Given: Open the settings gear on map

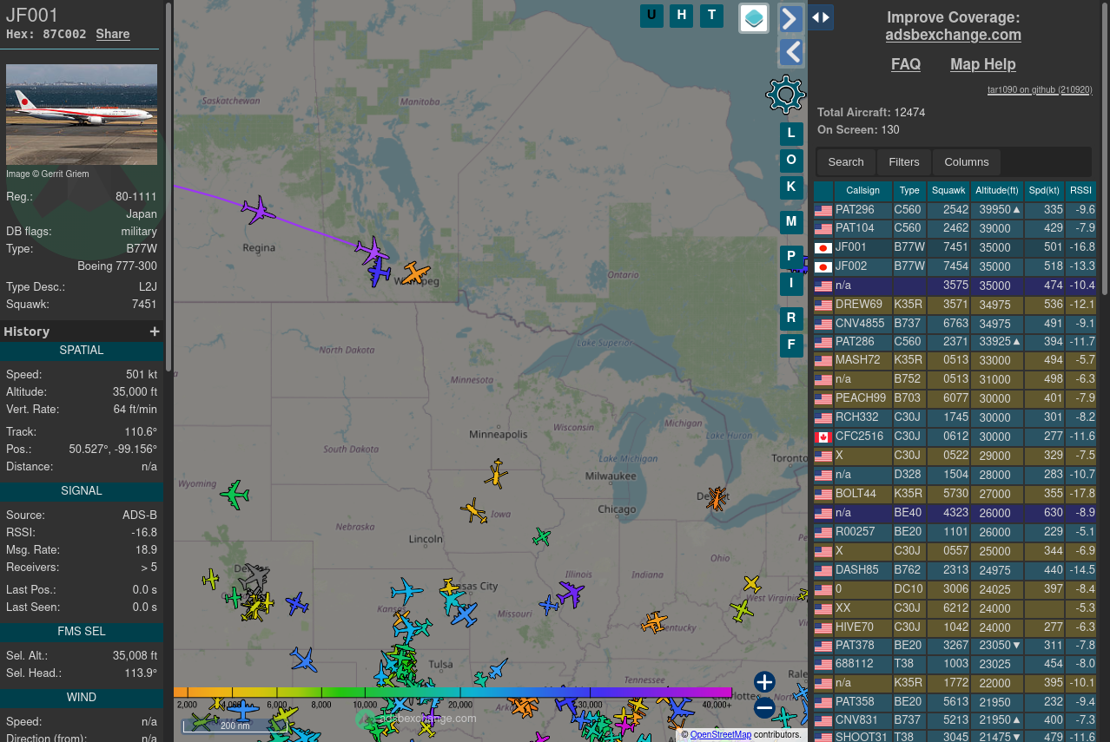Looking at the screenshot, I should (x=786, y=95).
